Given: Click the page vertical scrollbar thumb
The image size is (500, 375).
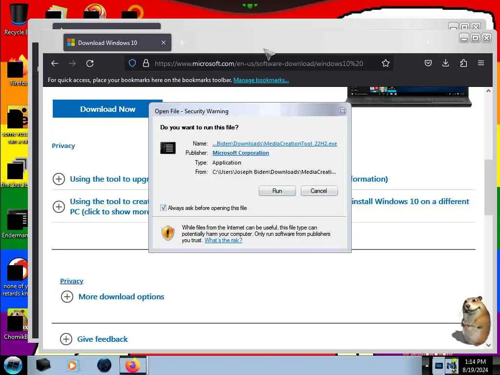Looking at the screenshot, I should (x=488, y=187).
